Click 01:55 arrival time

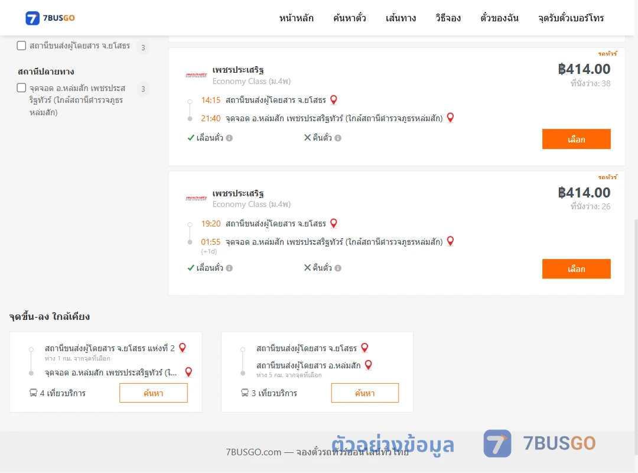click(x=211, y=242)
